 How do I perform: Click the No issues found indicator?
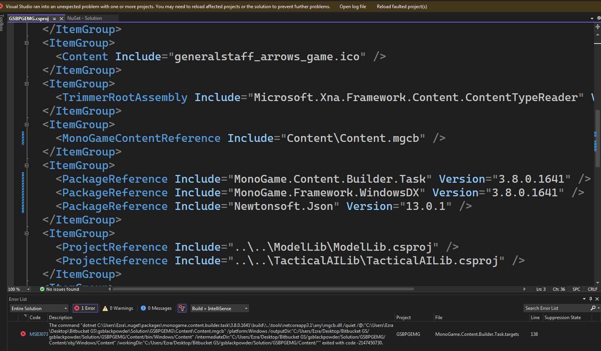[x=59, y=289]
